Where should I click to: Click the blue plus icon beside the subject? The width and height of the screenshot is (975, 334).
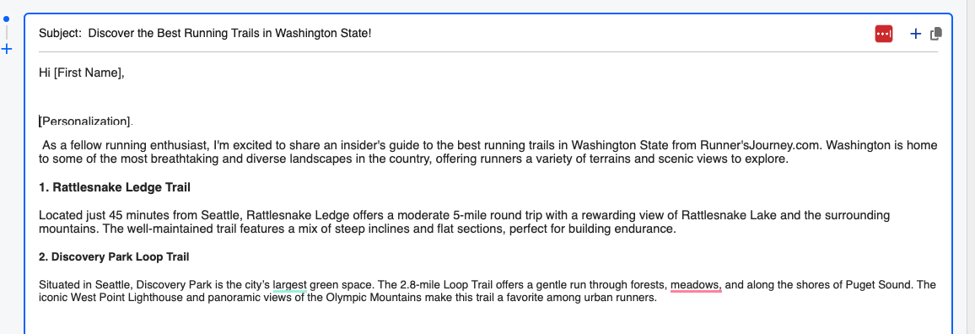[915, 34]
